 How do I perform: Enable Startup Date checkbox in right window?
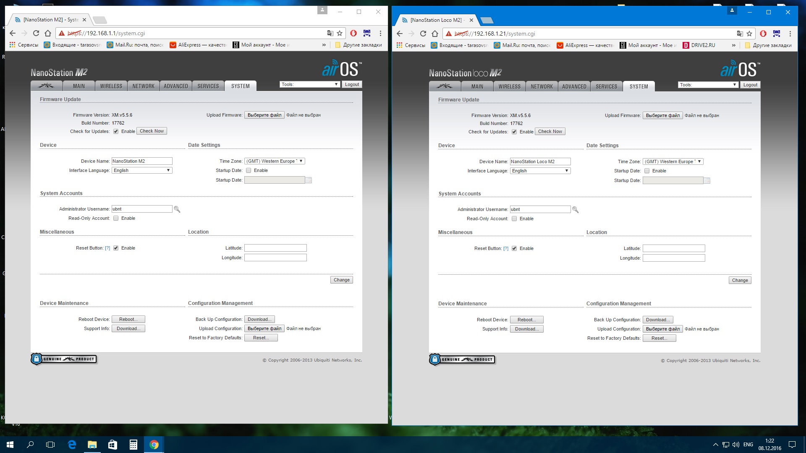647,171
